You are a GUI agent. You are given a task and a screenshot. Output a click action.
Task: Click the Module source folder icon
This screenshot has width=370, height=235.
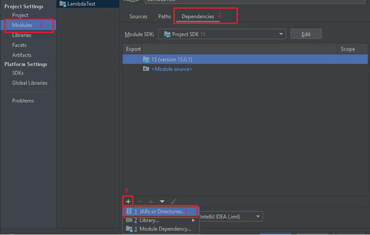tap(146, 69)
